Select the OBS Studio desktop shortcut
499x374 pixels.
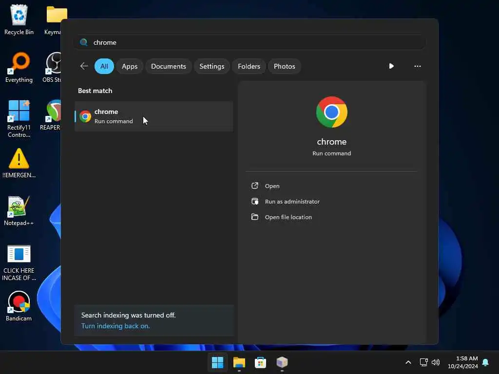coord(53,67)
